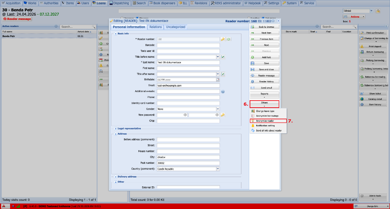
Task: Open the REKS administrator tab
Action: pos(226,3)
